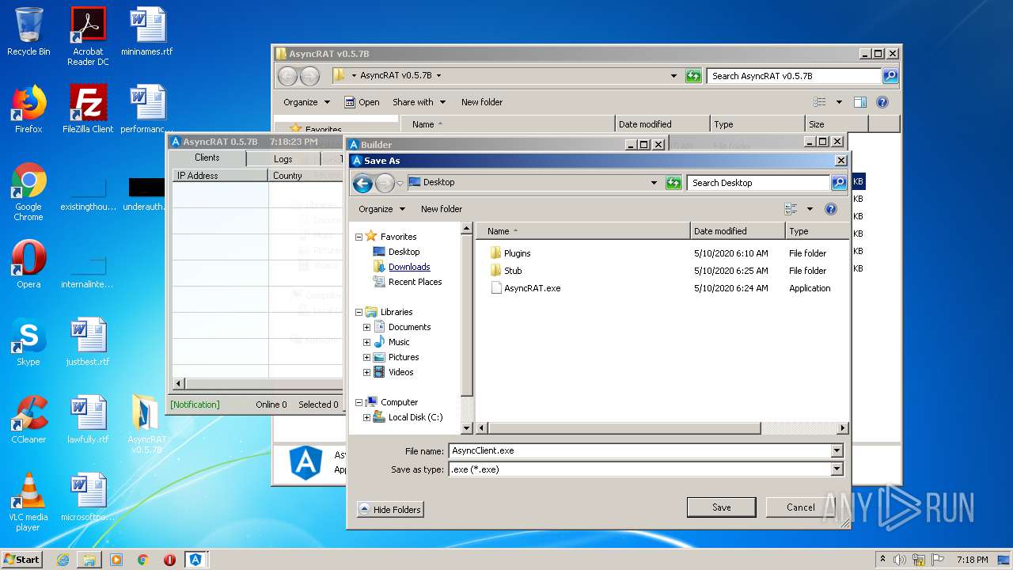The width and height of the screenshot is (1013, 570).
Task: Open the Opera desktop shortcut
Action: pos(28,264)
